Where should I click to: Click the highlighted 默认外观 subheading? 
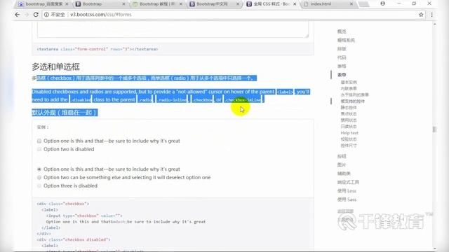pos(65,113)
